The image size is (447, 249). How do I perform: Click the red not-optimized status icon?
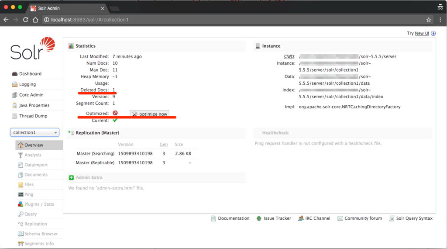[115, 113]
